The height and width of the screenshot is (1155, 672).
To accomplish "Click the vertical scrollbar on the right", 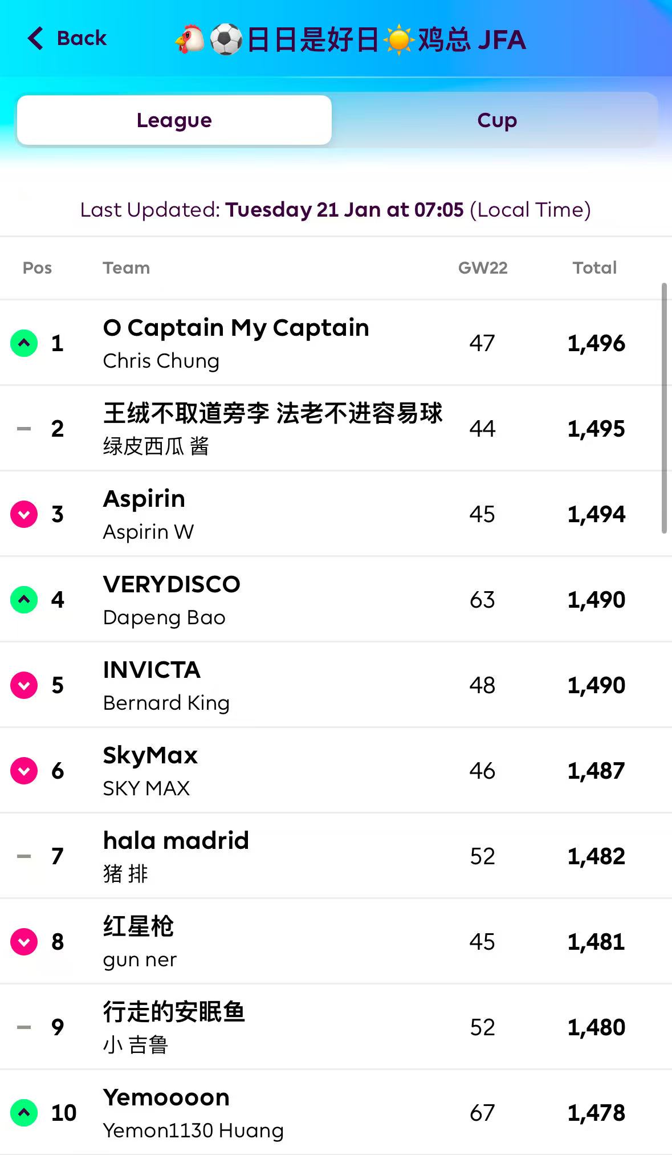I will point(664,408).
